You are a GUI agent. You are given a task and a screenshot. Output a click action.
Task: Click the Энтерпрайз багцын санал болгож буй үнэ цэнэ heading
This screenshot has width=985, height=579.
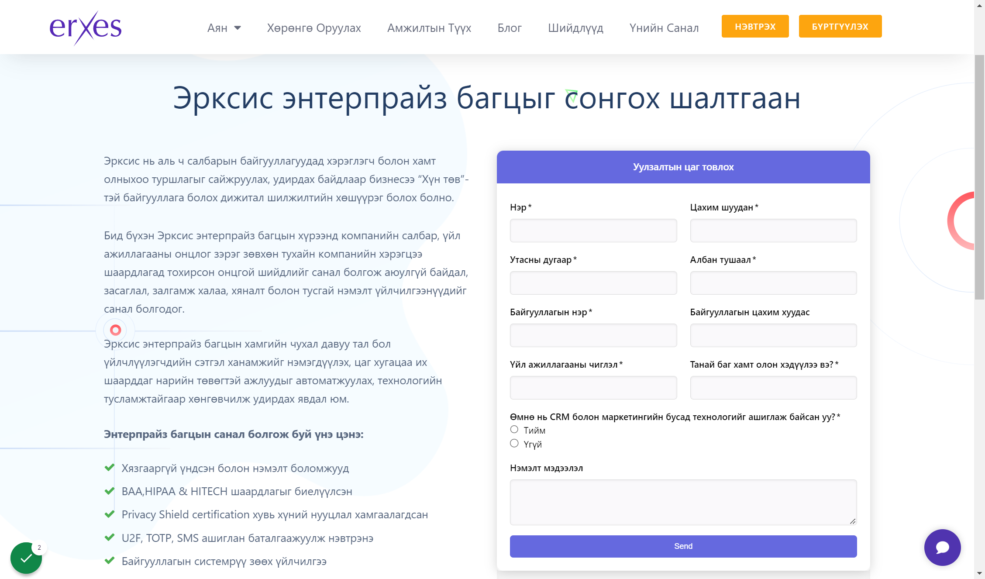234,434
